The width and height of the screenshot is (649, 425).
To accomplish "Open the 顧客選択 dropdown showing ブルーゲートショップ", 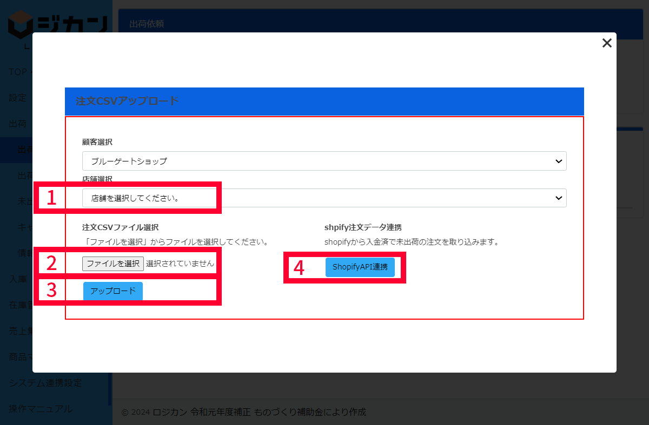I will [324, 161].
